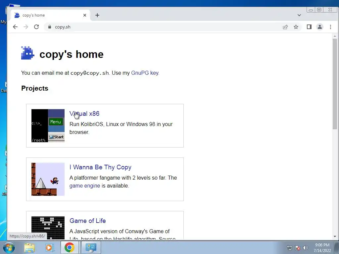The image size is (339, 254).
Task: Click the platformer game thumbnail
Action: 48,179
